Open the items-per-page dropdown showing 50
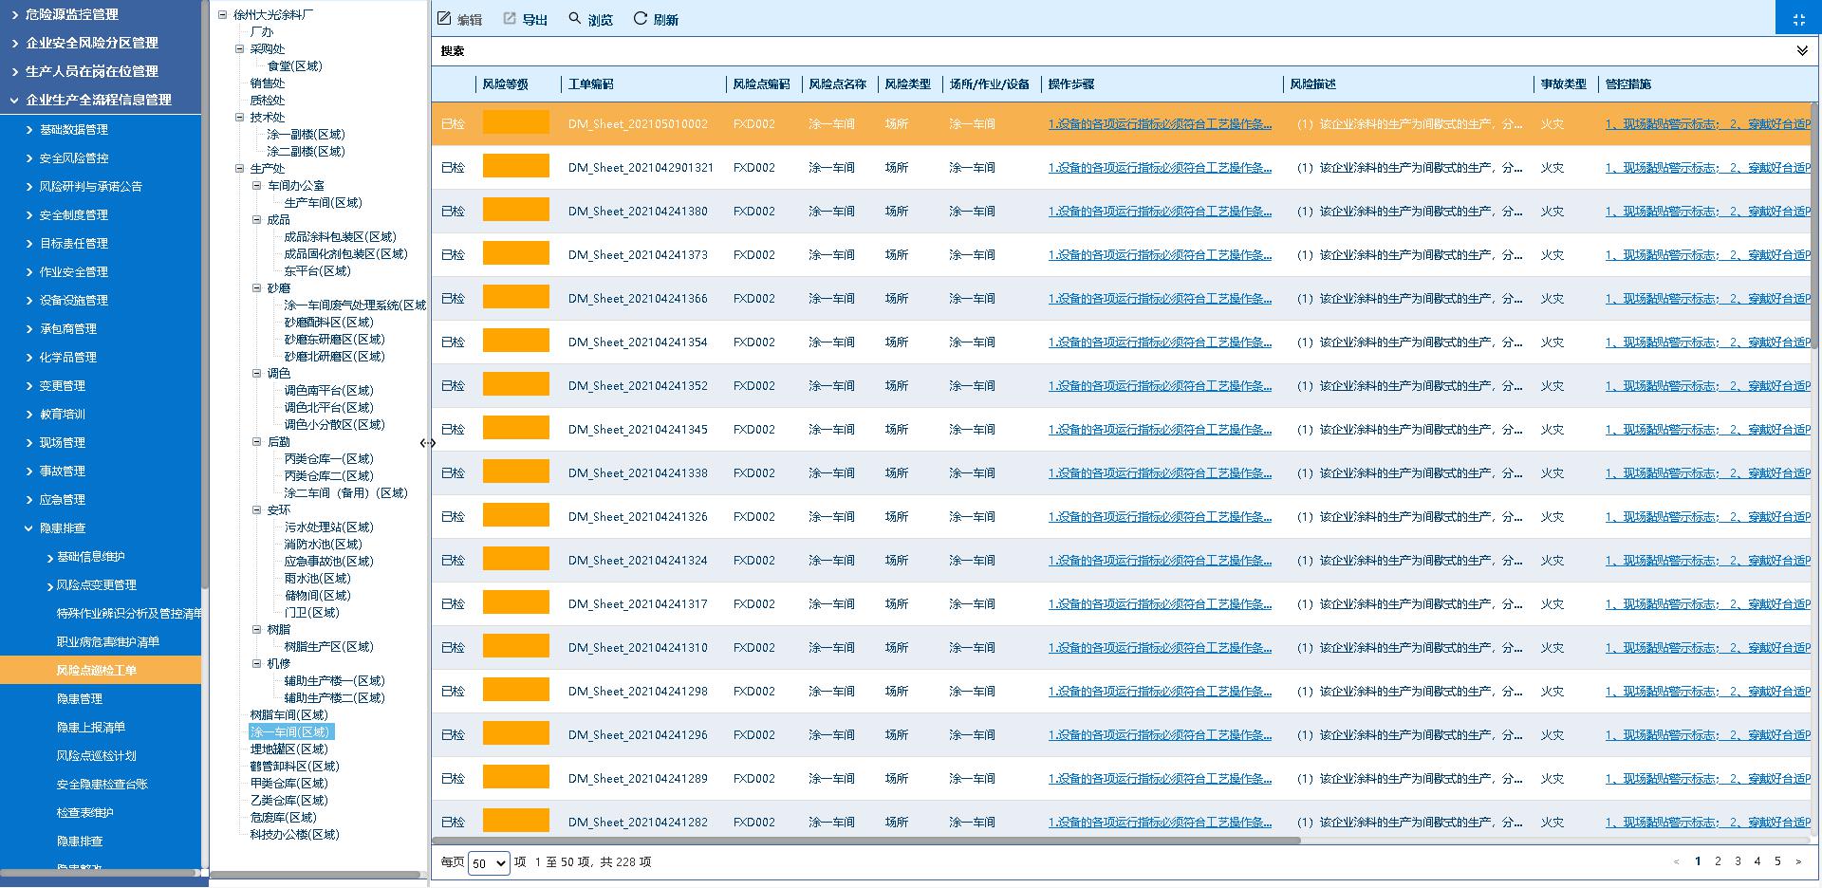Screen dimensions: 1822x888 coord(489,863)
